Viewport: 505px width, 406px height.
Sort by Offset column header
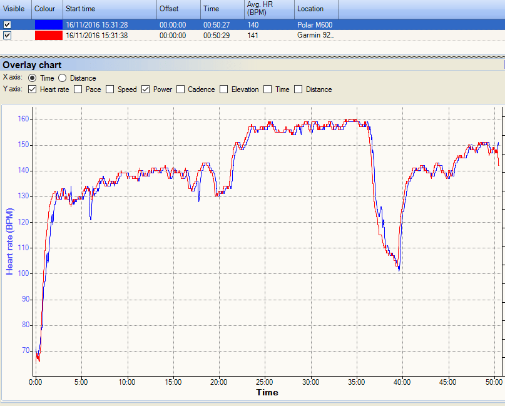[x=179, y=9]
